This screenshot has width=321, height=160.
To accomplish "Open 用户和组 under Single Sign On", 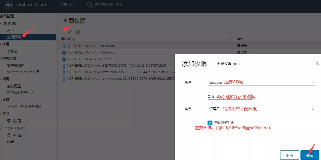I will (14, 135).
